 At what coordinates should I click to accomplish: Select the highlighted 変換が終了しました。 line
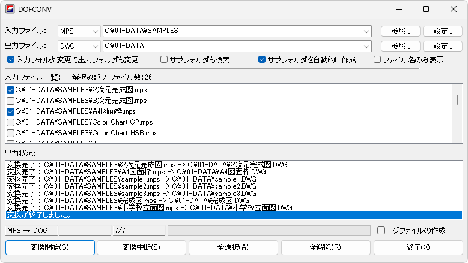(x=234, y=215)
